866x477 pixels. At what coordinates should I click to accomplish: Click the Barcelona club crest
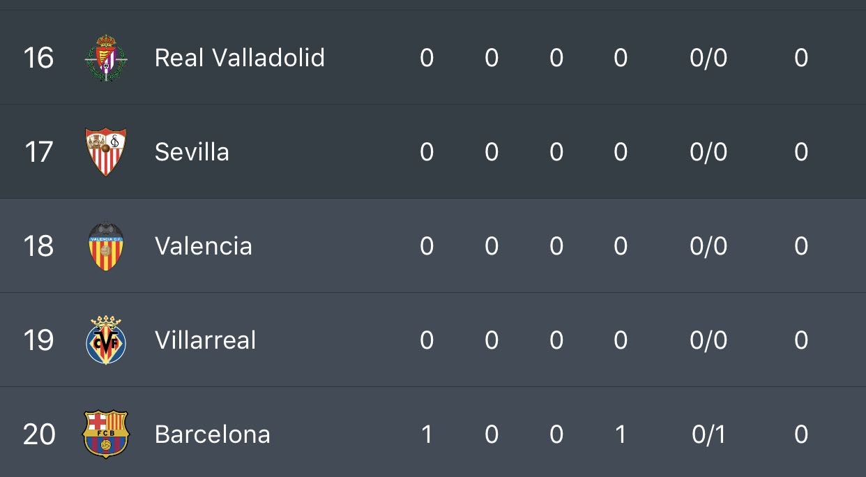(106, 434)
